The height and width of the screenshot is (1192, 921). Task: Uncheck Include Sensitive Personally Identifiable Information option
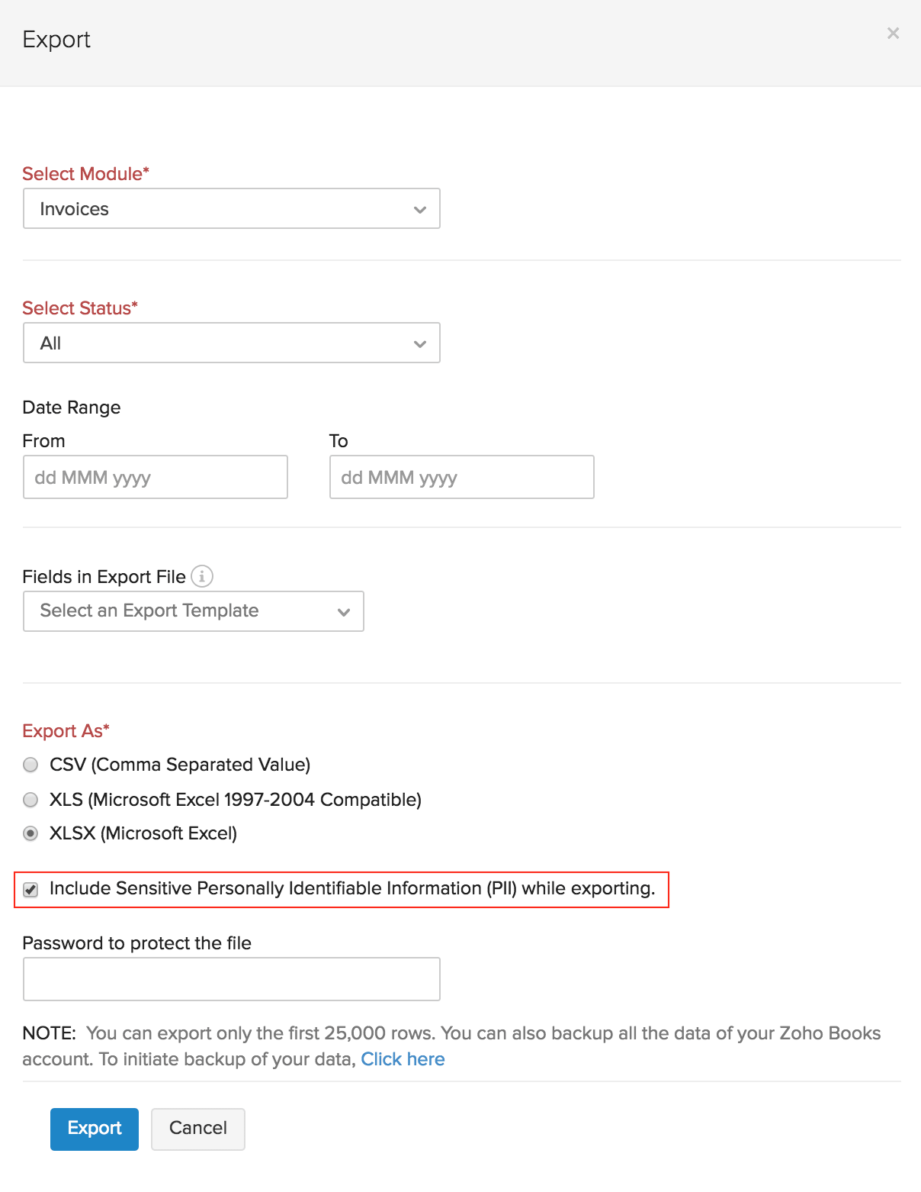30,888
